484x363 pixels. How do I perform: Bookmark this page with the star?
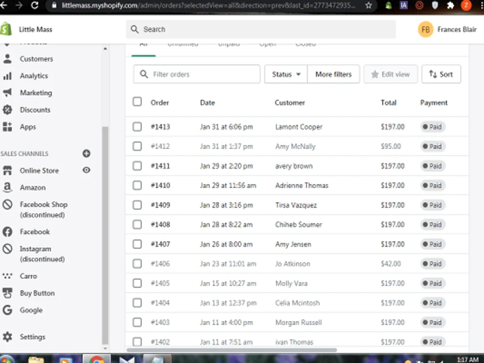tap(368, 5)
